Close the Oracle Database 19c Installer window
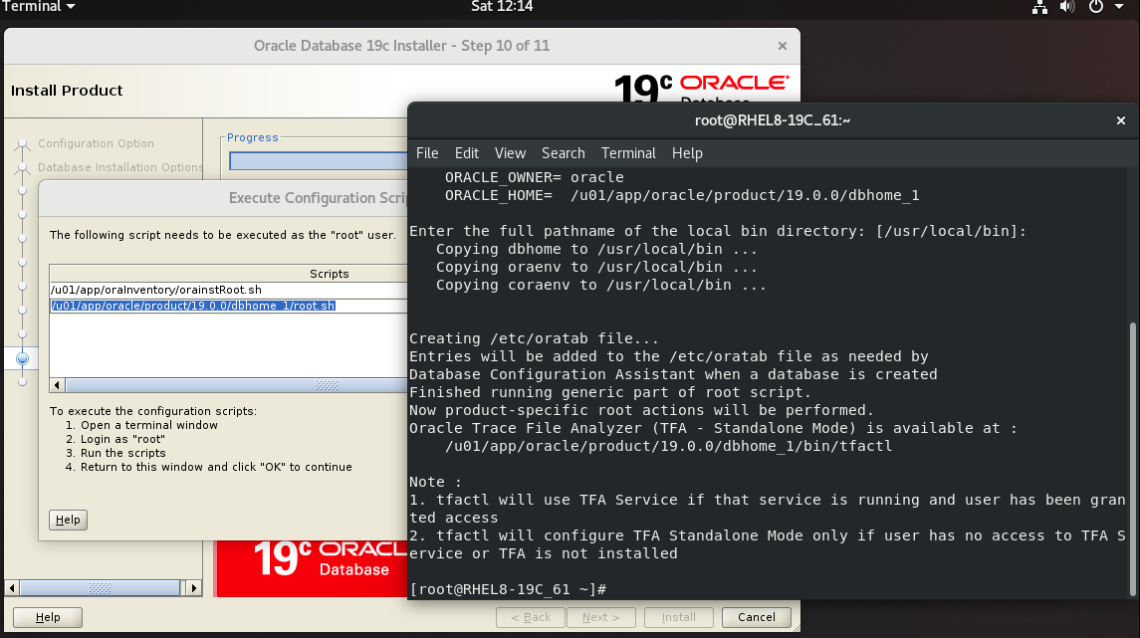1140x638 pixels. pyautogui.click(x=783, y=46)
